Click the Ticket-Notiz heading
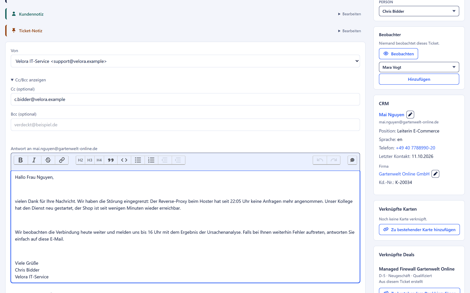This screenshot has height=293, width=470. [31, 31]
